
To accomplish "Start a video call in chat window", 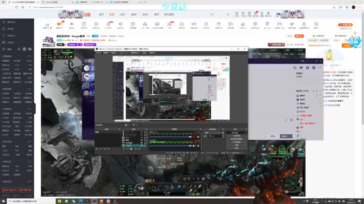I will (x=301, y=68).
